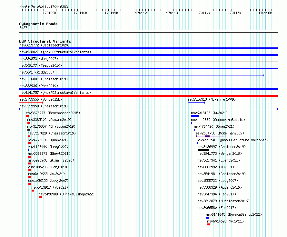Click nsv3215959 (Chaisson2019) label
Image resolution: width=287 pixels, height=237 pixels.
(x=44, y=106)
